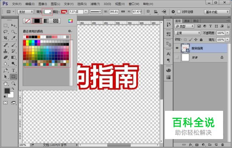Screen dimensions: 232x148
Task: Select the Eyedropper tool
Action: pos(13,38)
